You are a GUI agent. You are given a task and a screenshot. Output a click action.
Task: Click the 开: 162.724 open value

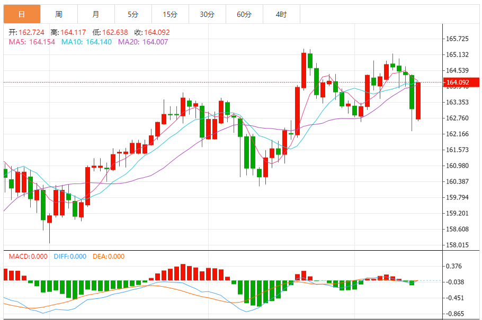26,32
